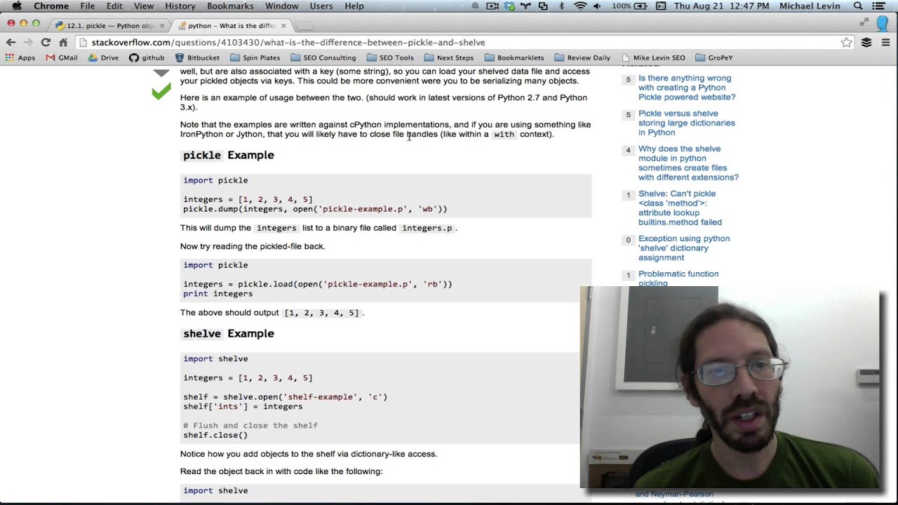Open the Edit menu

click(x=114, y=6)
